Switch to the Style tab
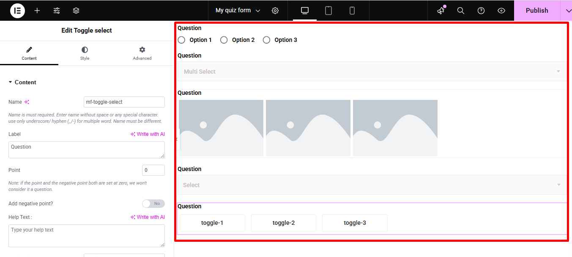The image size is (572, 257). [85, 53]
